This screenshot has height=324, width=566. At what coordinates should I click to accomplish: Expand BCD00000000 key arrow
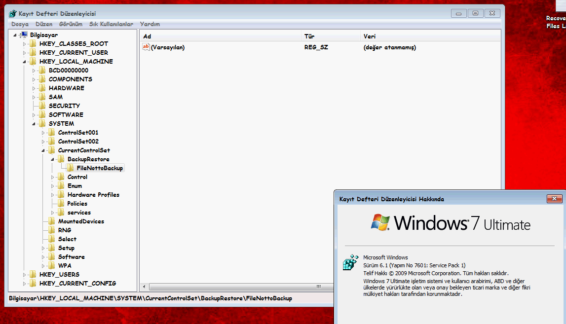pos(34,71)
